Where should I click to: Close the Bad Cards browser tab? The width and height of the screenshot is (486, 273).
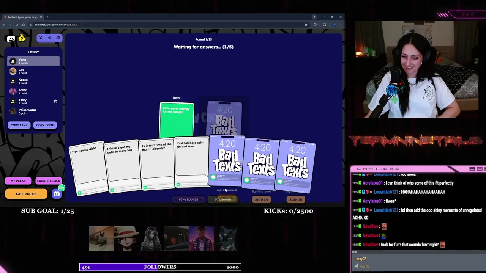(42, 17)
